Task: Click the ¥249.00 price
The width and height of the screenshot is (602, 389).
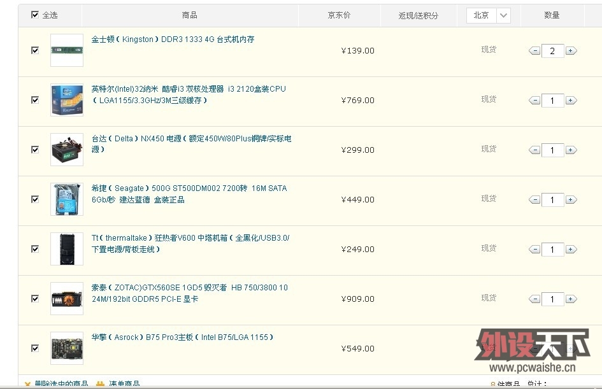Action: (x=357, y=250)
